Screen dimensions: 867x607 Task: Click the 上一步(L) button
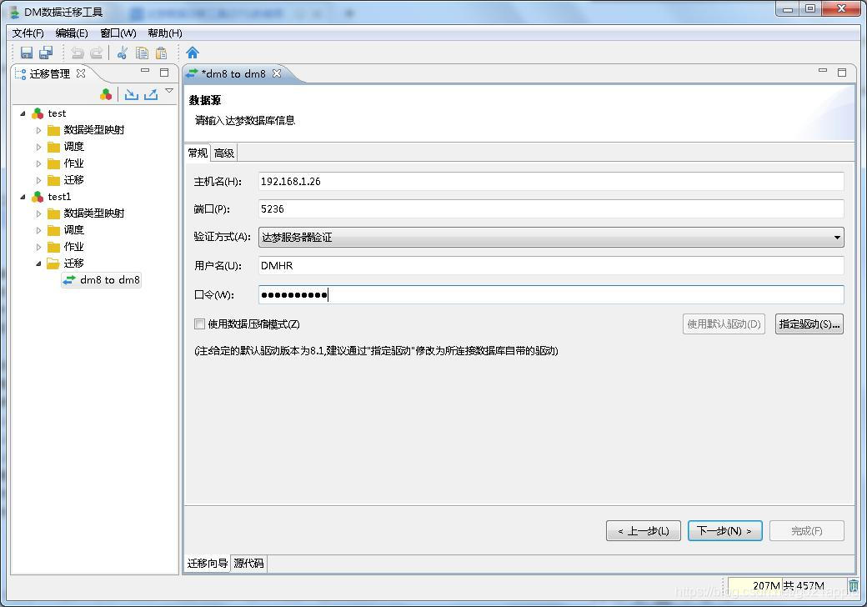coord(643,531)
